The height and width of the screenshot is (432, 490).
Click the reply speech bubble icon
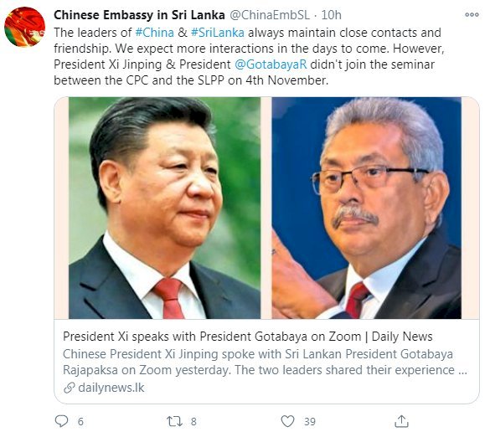[61, 421]
